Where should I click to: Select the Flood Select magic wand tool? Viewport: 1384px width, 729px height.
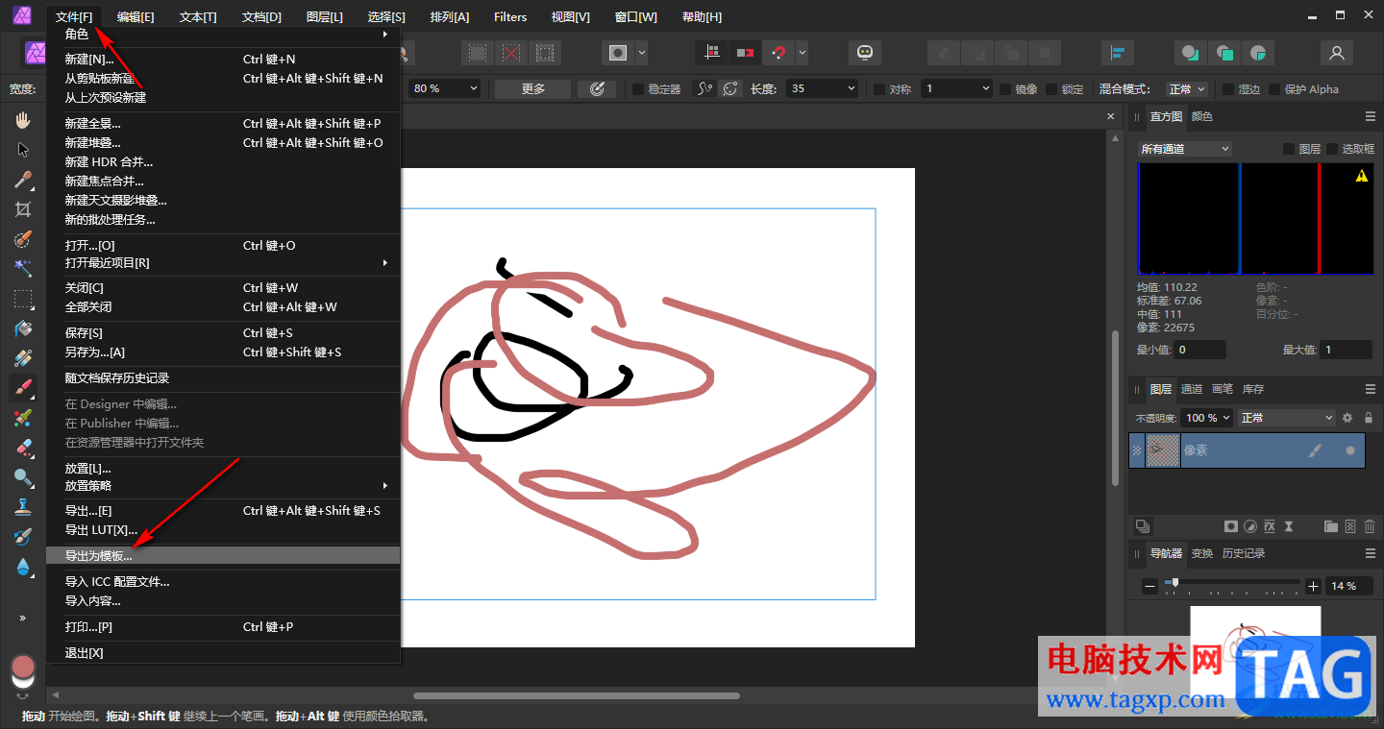click(x=23, y=269)
